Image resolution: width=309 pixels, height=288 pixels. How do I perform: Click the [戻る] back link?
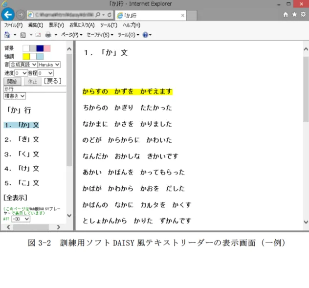click(x=53, y=81)
